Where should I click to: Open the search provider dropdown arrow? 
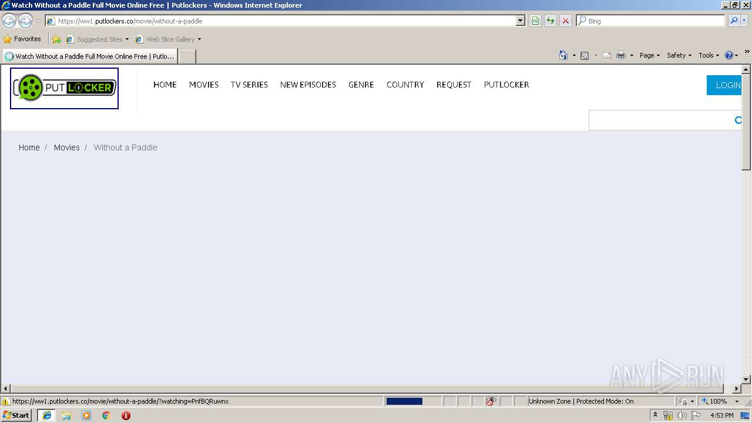(744, 21)
